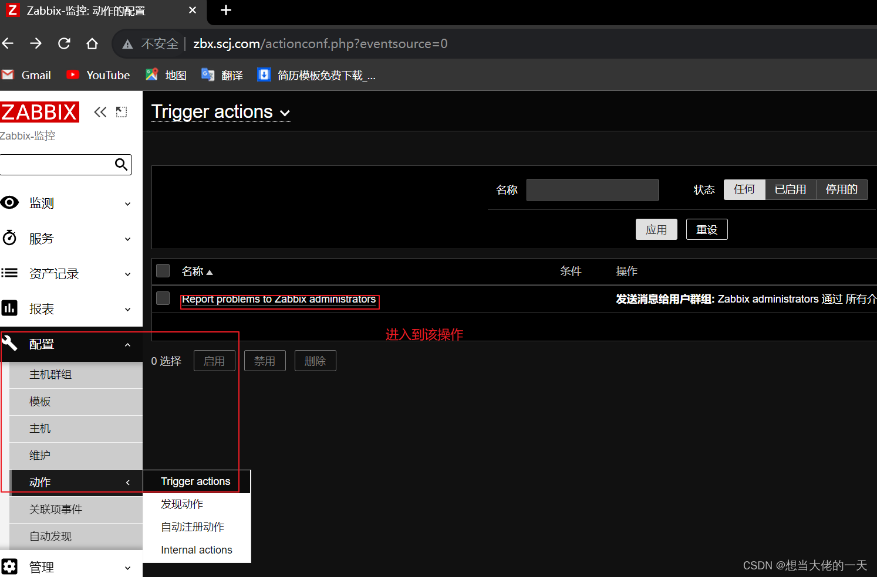877x577 pixels.
Task: Expand the 服务 menu chevron
Action: [x=127, y=239]
